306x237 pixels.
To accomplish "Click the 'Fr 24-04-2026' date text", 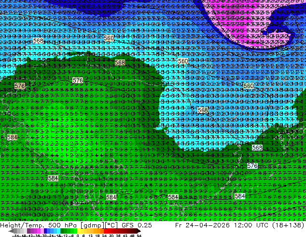I will 202,225.
